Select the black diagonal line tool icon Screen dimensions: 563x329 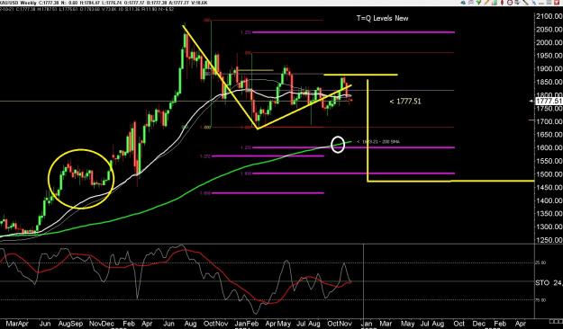(525, 2)
